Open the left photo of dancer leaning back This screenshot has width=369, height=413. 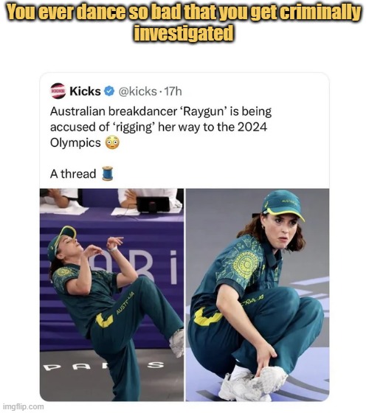[x=111, y=295]
